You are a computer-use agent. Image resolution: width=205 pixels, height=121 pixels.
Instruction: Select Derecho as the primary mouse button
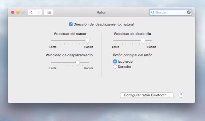click(115, 66)
